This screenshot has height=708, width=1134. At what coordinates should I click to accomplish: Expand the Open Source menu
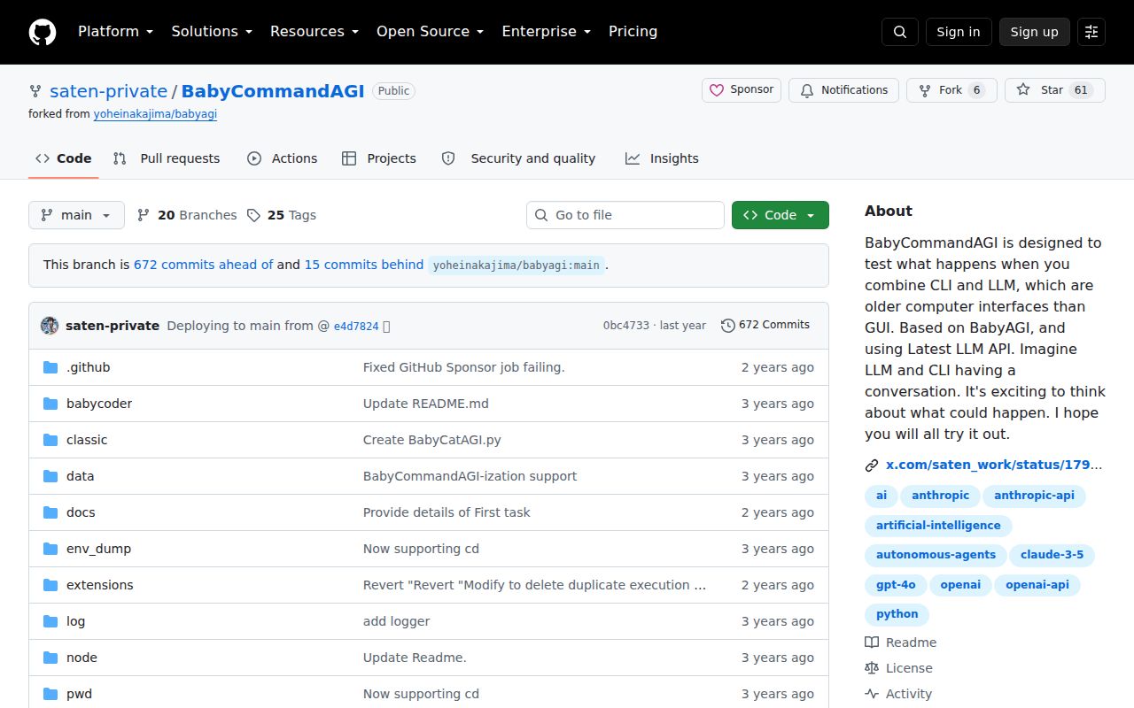coord(431,32)
